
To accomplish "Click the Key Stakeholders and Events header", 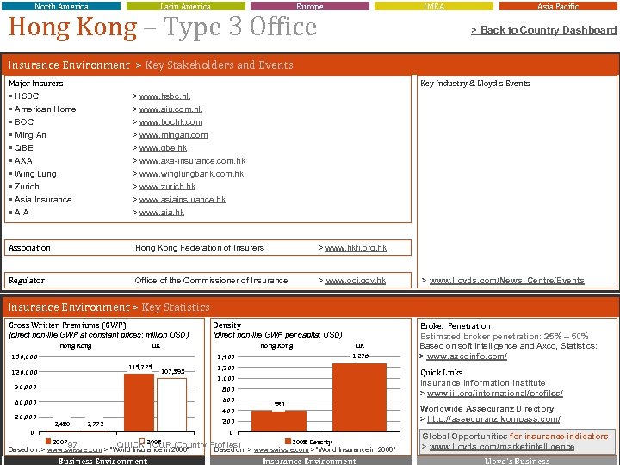I will 219,65.
